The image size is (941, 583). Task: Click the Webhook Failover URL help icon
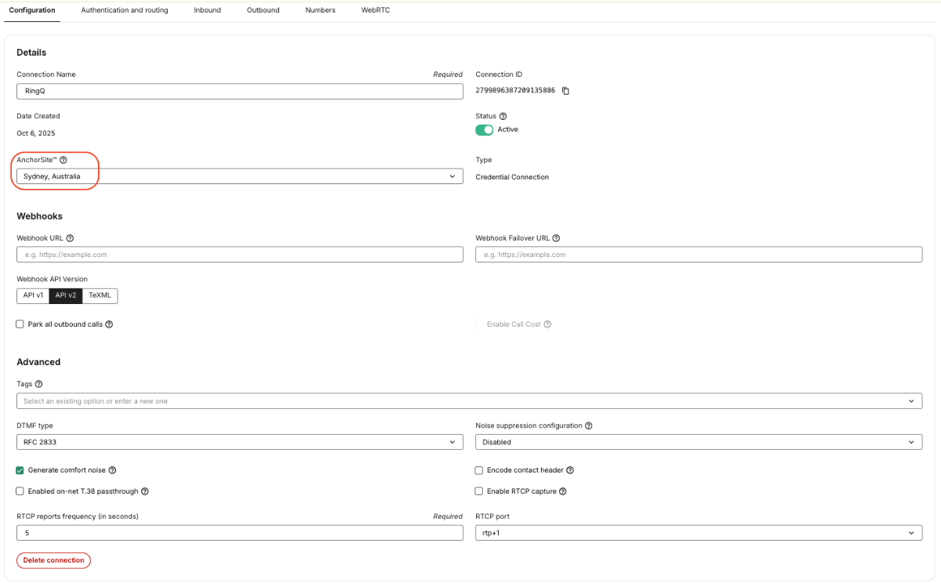(x=556, y=237)
